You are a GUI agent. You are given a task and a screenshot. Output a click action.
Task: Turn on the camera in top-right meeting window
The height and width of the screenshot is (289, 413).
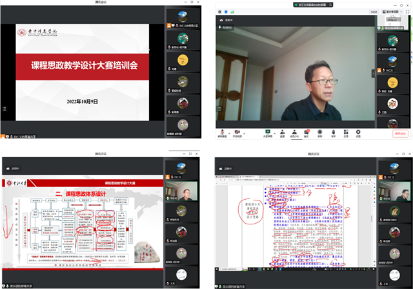(237, 133)
